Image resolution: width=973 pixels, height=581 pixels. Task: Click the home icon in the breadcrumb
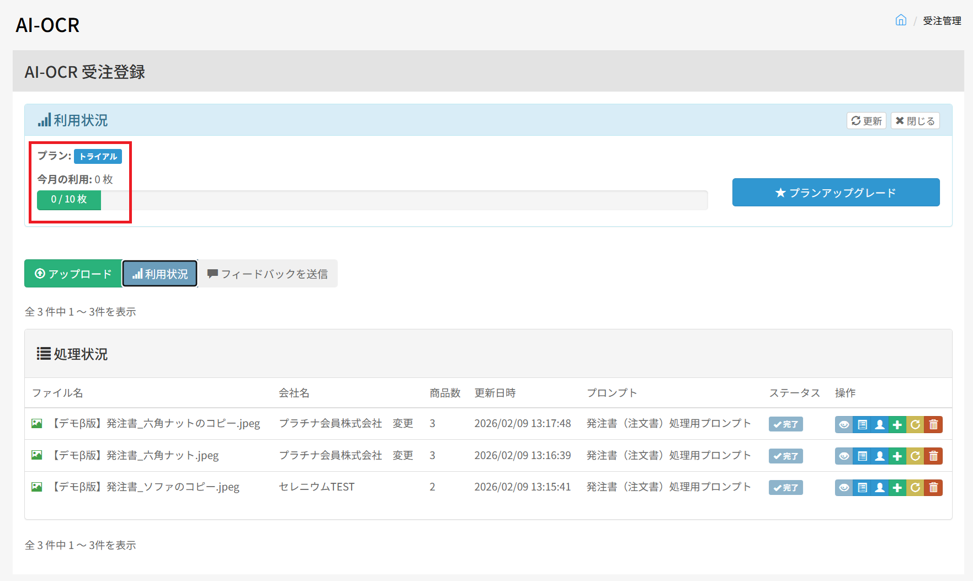pyautogui.click(x=901, y=20)
